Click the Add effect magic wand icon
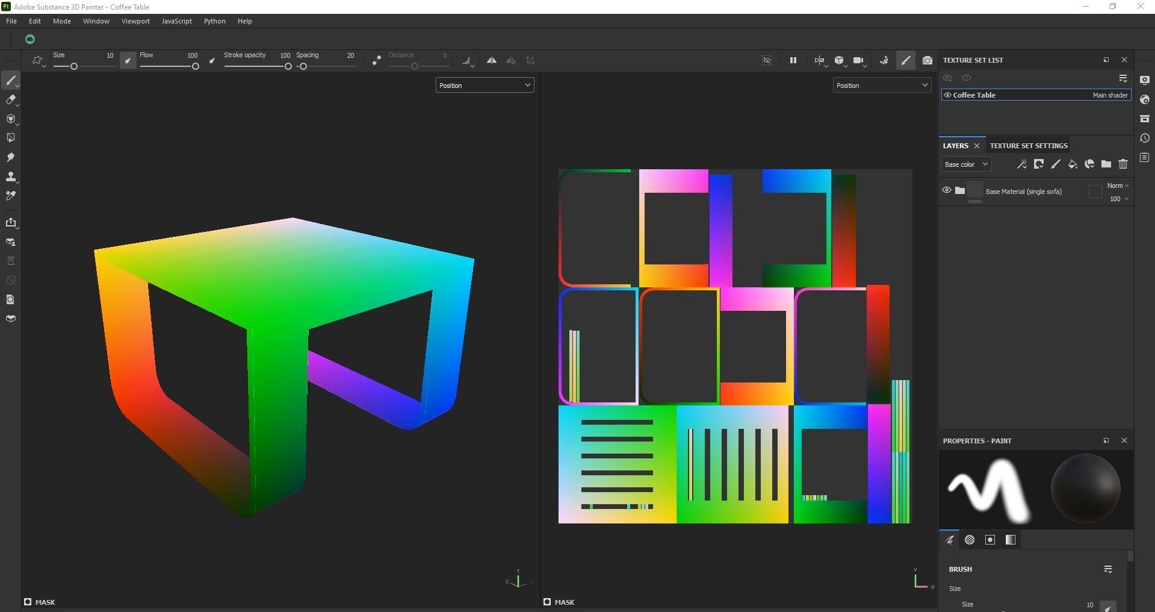 pos(1022,164)
